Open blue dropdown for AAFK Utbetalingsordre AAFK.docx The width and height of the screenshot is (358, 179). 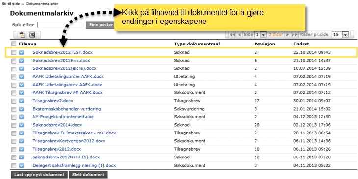click(x=21, y=77)
